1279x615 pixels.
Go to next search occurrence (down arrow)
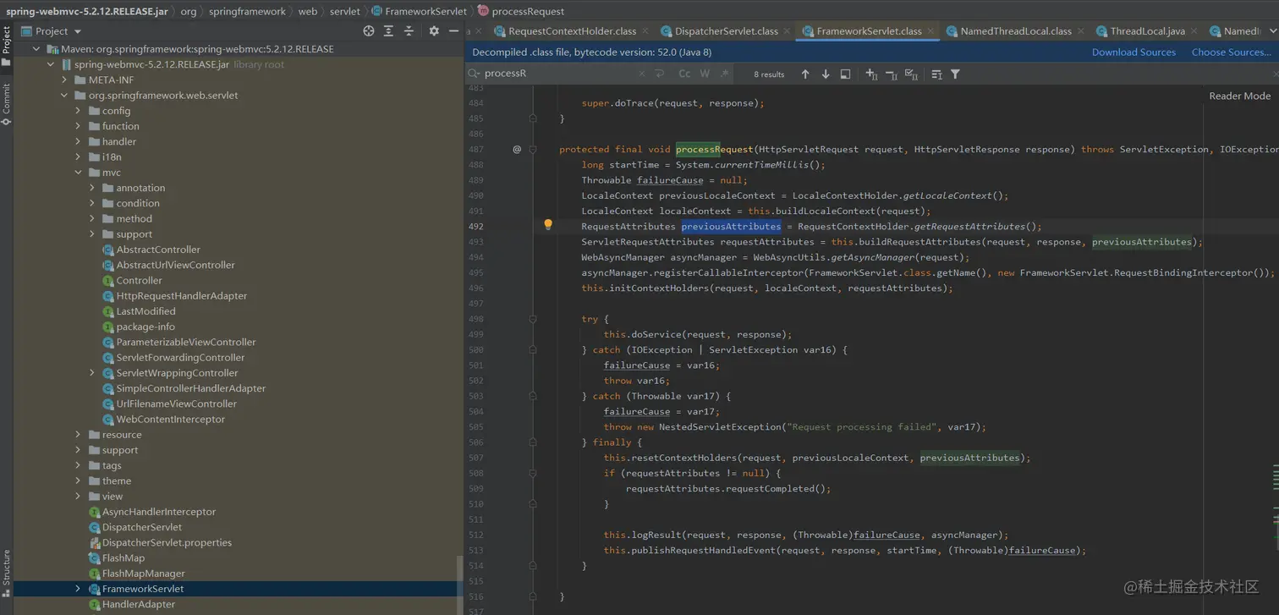826,74
